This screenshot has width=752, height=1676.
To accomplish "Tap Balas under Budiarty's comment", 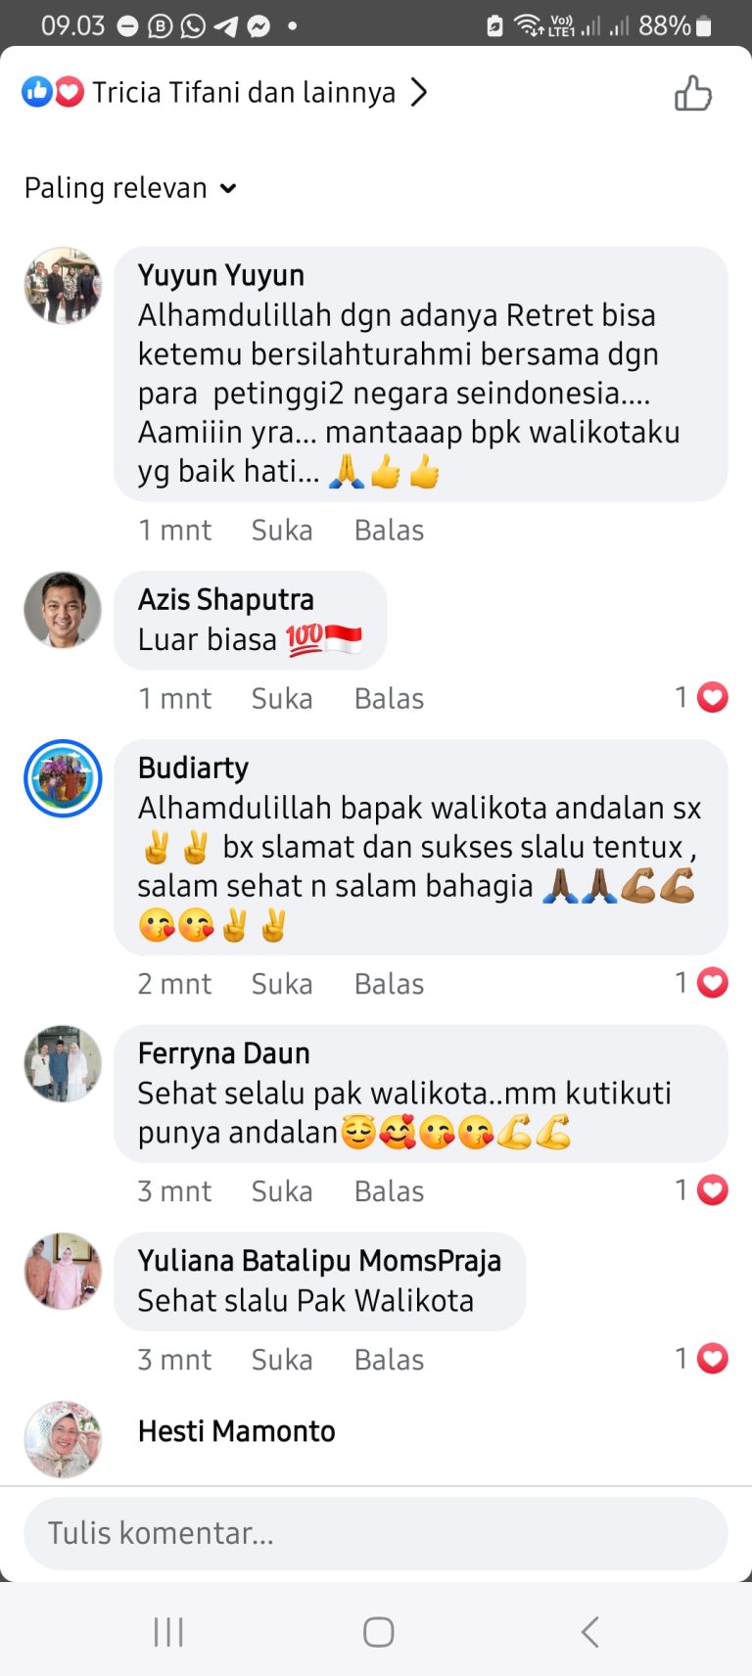I will (389, 984).
